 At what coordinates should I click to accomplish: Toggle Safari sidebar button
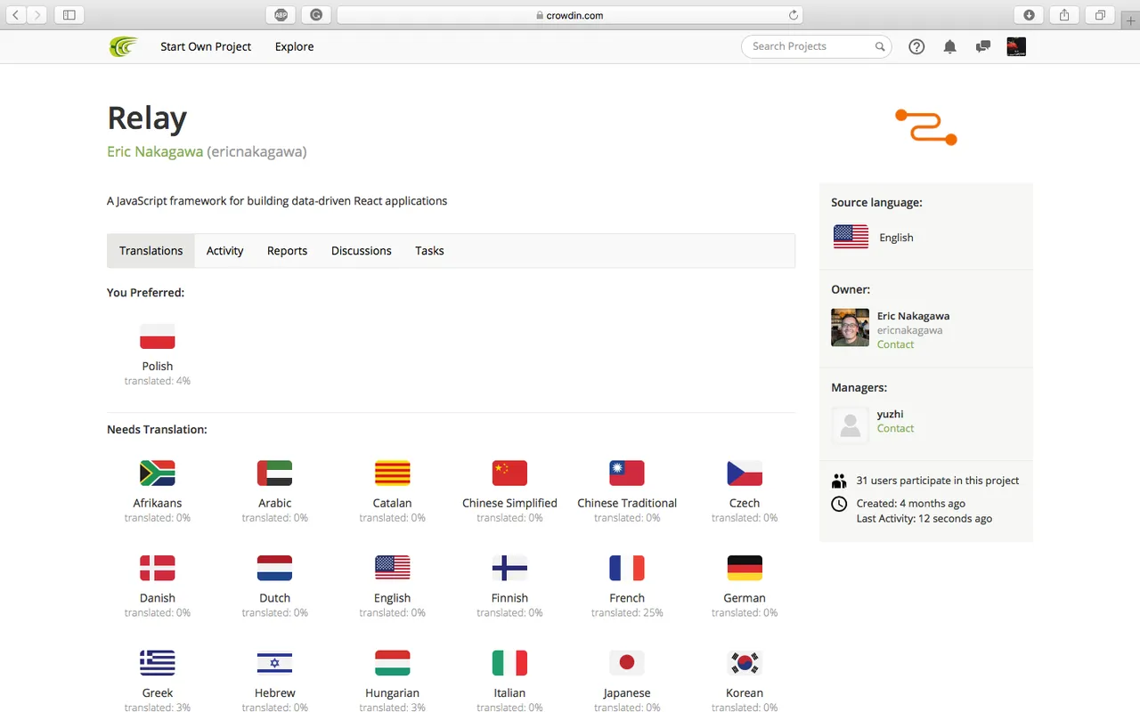69,14
